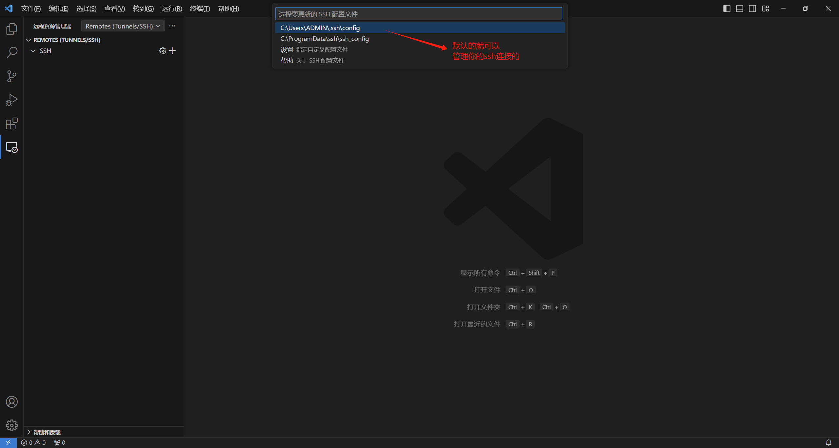Viewport: 839px width, 448px height.
Task: Open the Extensions view
Action: [x=12, y=123]
